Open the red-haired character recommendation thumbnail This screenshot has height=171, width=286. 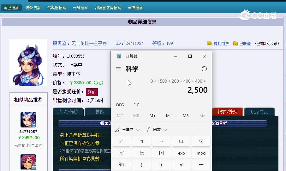28,162
